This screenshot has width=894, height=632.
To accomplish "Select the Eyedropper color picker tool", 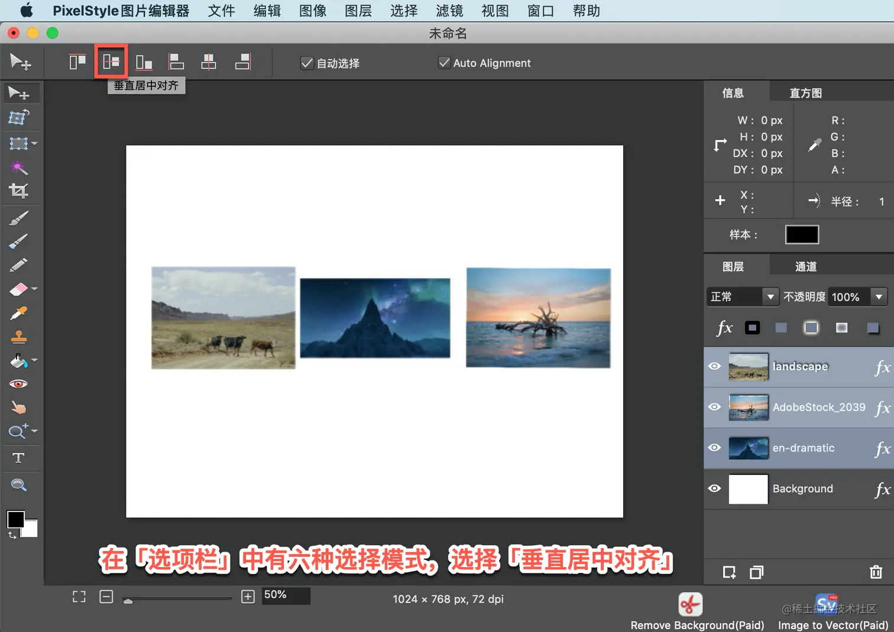I will (18, 313).
